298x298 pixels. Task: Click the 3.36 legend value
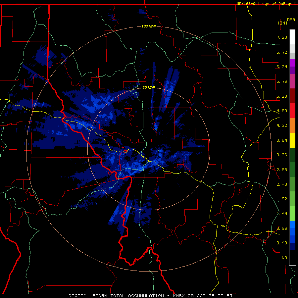coord(282,155)
